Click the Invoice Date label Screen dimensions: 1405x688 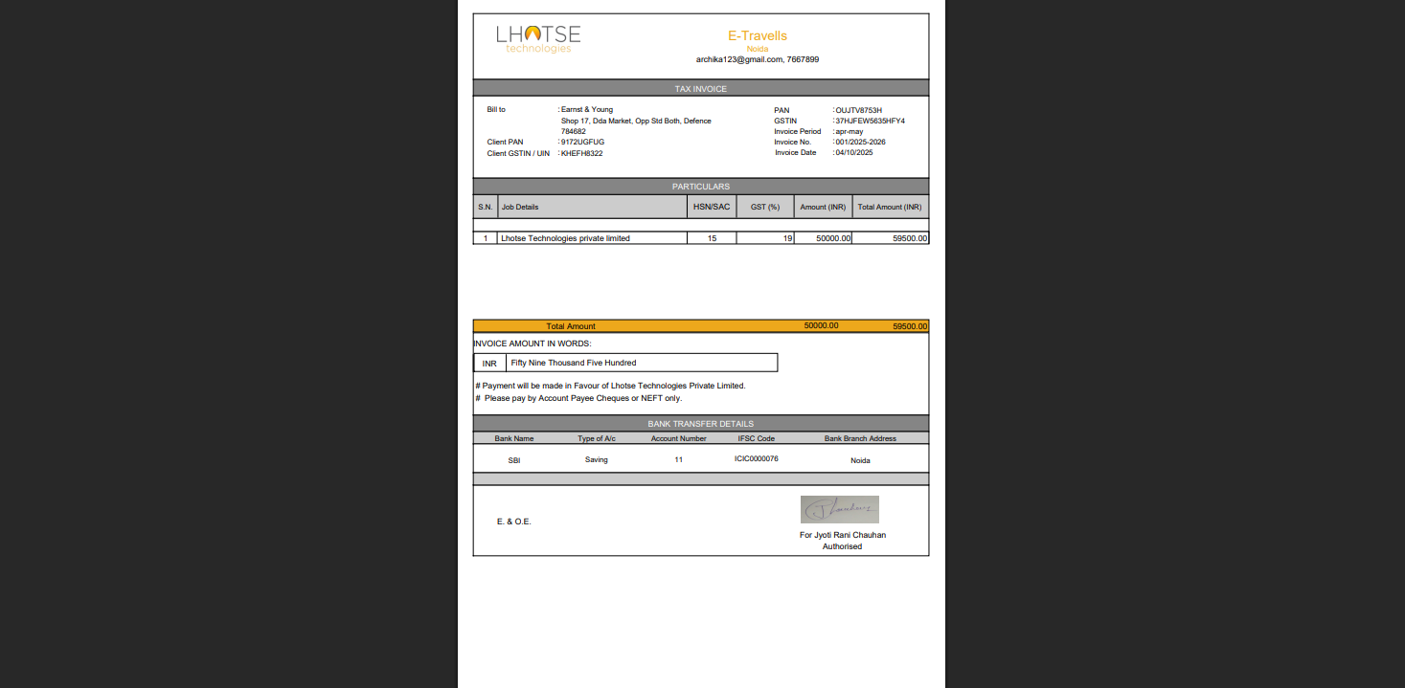click(796, 152)
